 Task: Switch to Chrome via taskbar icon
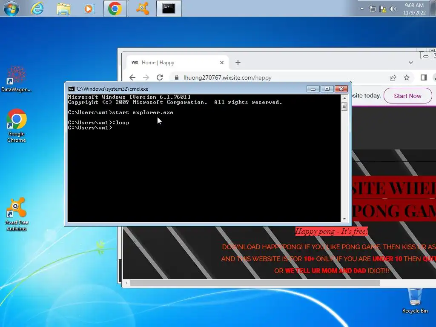115,9
